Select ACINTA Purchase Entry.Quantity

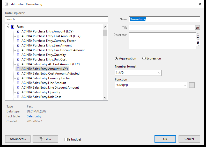(44, 55)
